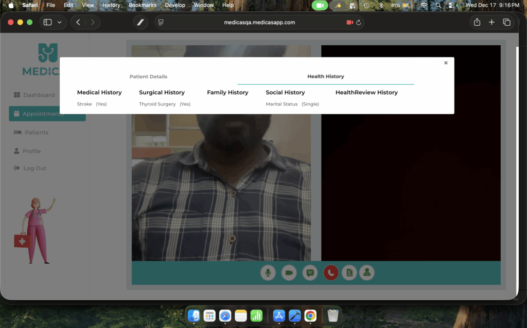Open Launchpad from the Dock

coord(209,316)
